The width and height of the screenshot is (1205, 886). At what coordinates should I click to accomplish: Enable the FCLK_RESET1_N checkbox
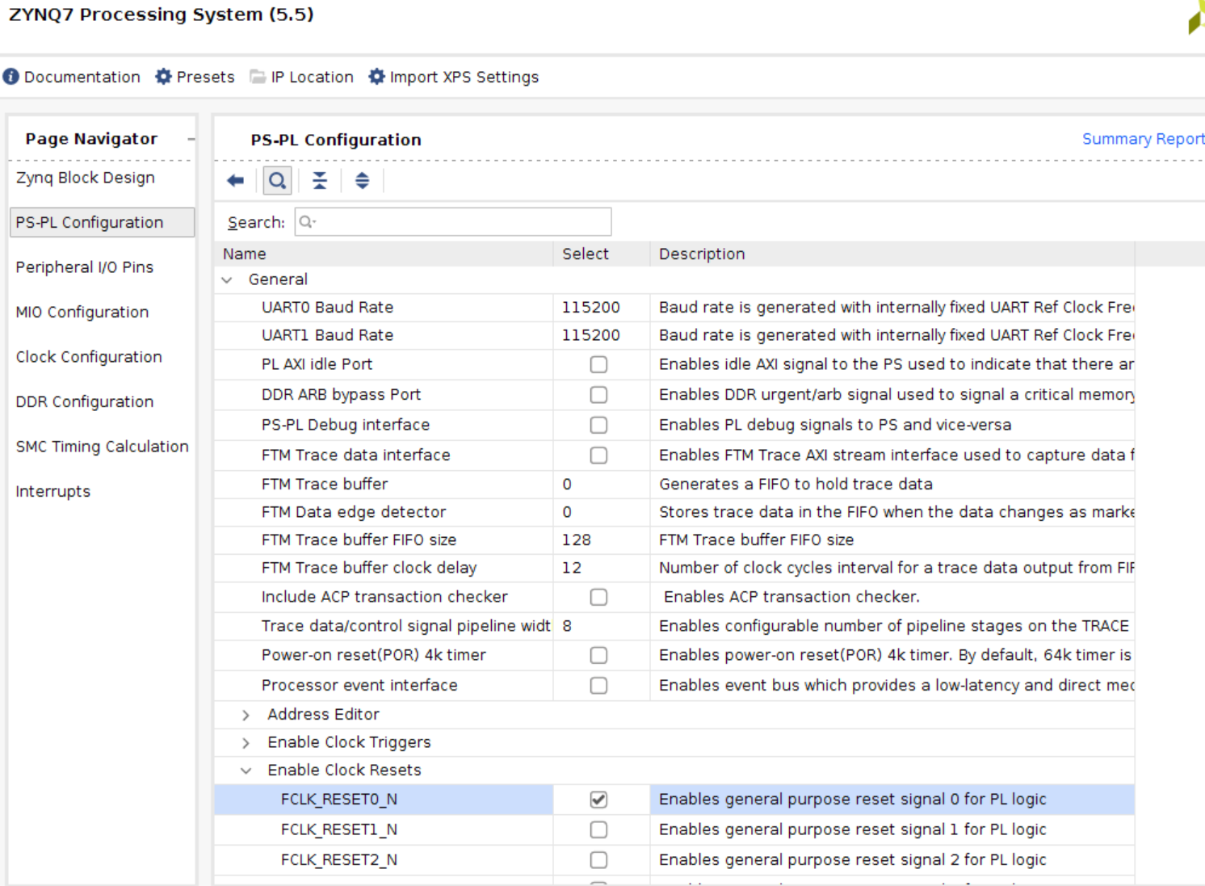tap(598, 830)
